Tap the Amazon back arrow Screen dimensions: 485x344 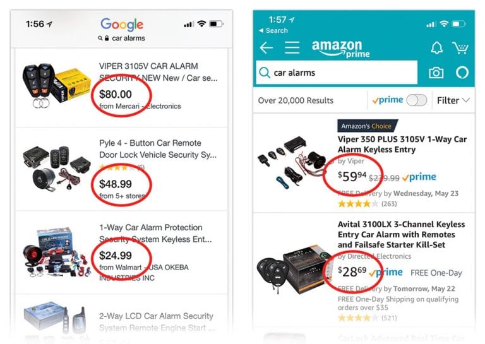pos(266,48)
